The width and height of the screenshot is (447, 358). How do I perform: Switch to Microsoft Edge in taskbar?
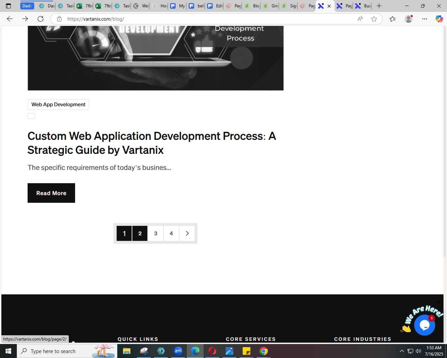[195, 351]
